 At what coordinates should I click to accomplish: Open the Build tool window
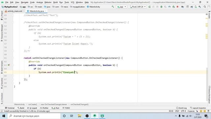click(x=21, y=108)
